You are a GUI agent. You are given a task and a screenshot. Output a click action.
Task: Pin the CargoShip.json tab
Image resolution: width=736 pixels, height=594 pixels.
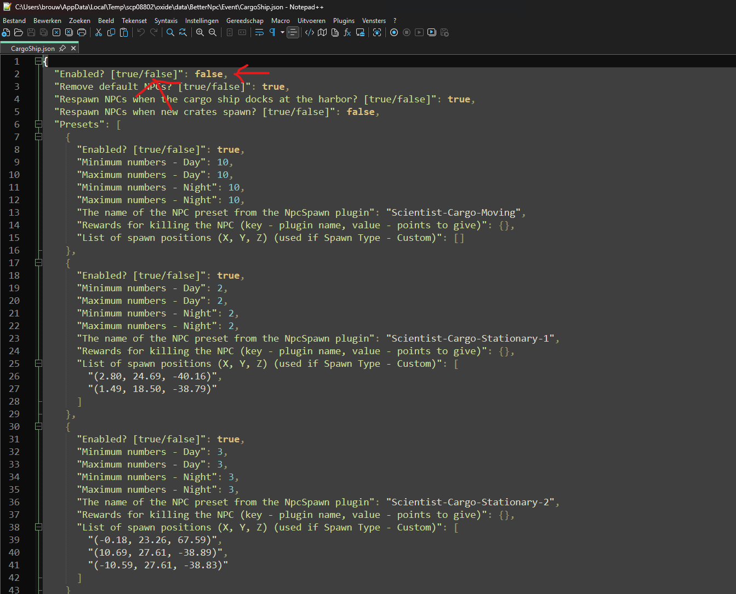coord(62,48)
